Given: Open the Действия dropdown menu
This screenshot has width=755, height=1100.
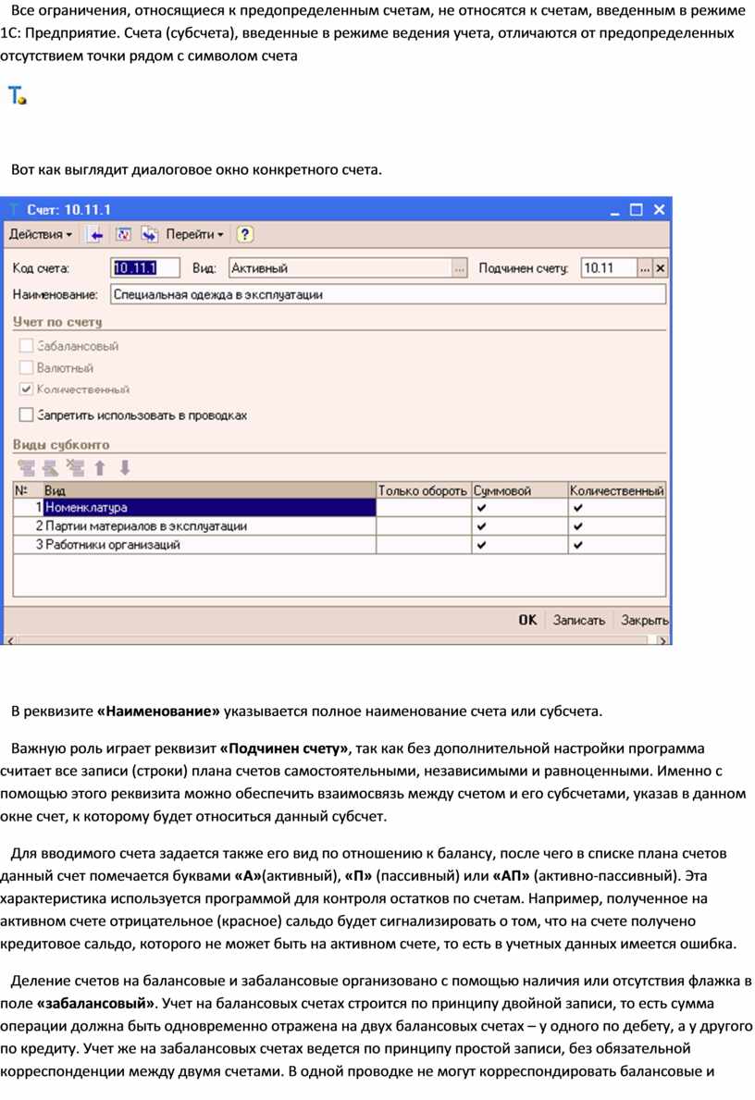Looking at the screenshot, I should (x=41, y=235).
